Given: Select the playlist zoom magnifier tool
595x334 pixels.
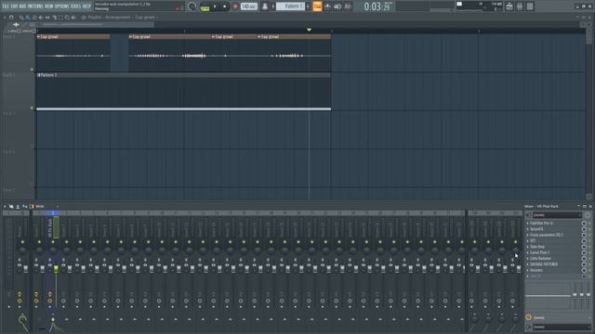Looking at the screenshot, I should point(67,18).
